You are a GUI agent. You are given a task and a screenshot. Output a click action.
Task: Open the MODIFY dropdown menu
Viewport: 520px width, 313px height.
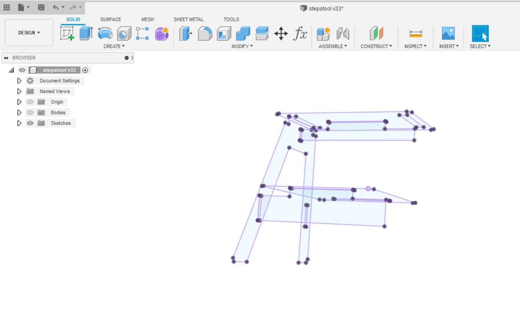point(242,46)
